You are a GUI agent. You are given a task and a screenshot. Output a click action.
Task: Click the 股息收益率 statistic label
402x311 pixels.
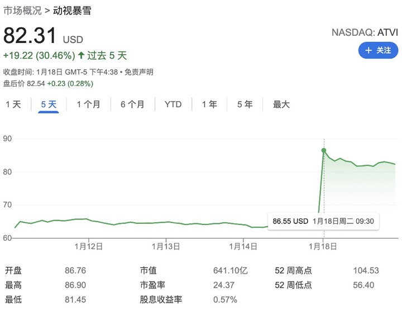pyautogui.click(x=161, y=300)
